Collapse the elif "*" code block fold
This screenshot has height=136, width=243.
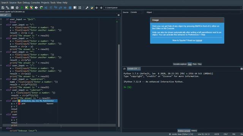(1, 52)
